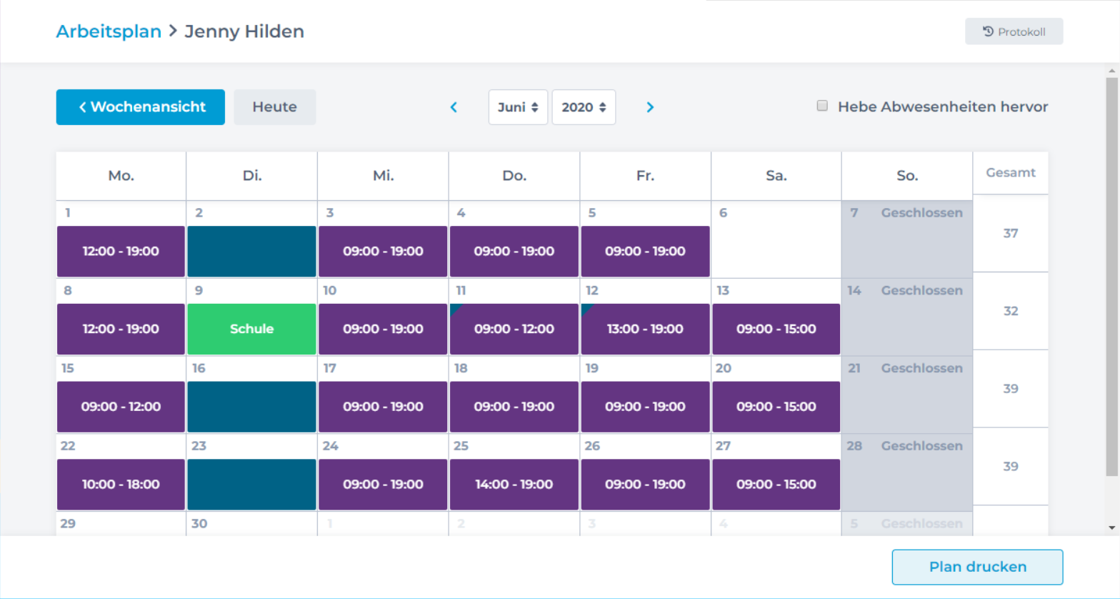The image size is (1120, 599).
Task: Click scrollbar up arrow
Action: tap(1111, 71)
